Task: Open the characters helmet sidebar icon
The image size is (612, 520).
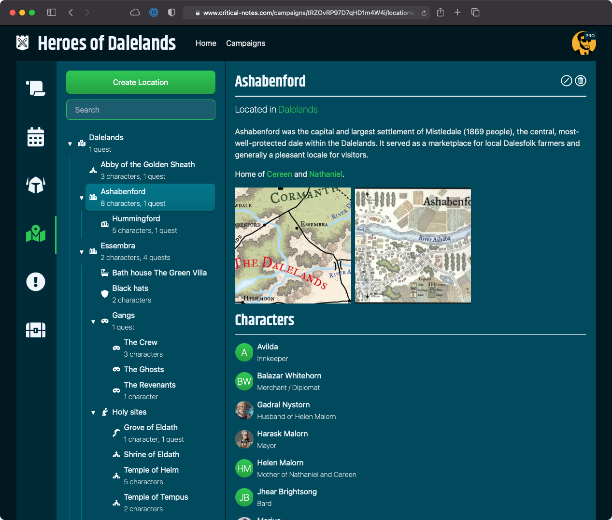Action: pos(36,185)
